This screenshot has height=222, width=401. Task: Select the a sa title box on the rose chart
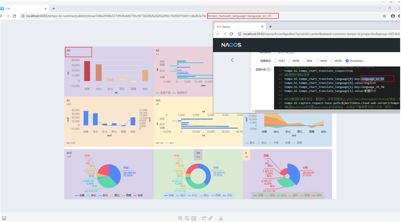point(246,154)
